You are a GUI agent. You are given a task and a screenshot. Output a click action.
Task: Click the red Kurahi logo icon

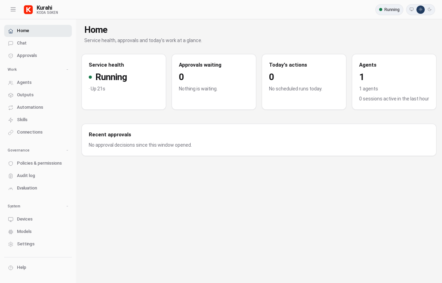28,10
